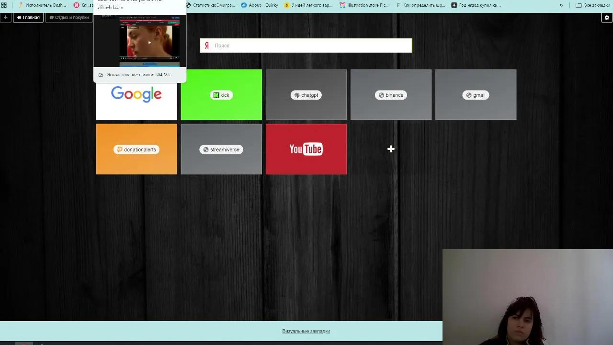Screen dimensions: 613x345
Task: Open the 'Все закладки' folder
Action: coord(593,5)
